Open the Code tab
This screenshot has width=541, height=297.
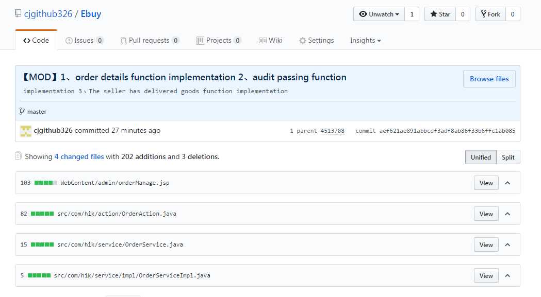click(36, 41)
